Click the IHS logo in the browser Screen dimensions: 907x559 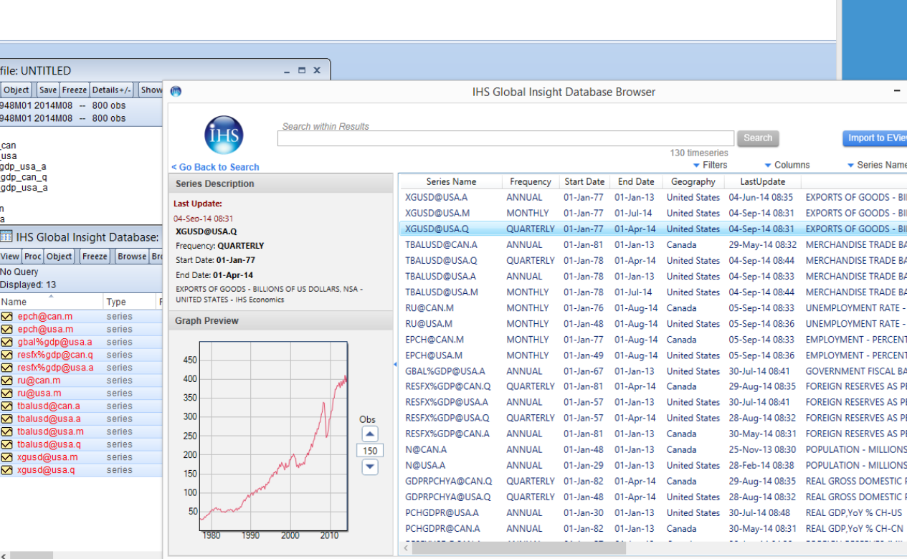224,135
